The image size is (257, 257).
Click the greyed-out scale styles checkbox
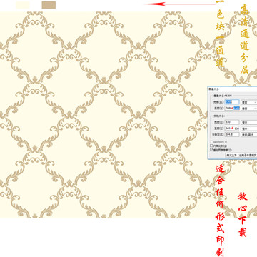tap(211, 141)
